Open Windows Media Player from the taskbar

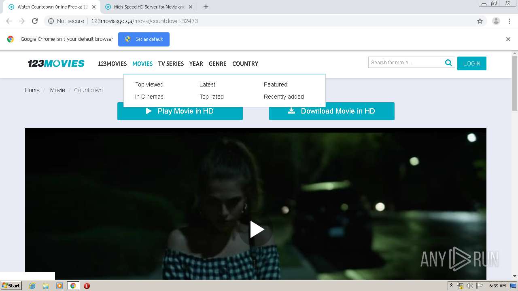pyautogui.click(x=59, y=286)
